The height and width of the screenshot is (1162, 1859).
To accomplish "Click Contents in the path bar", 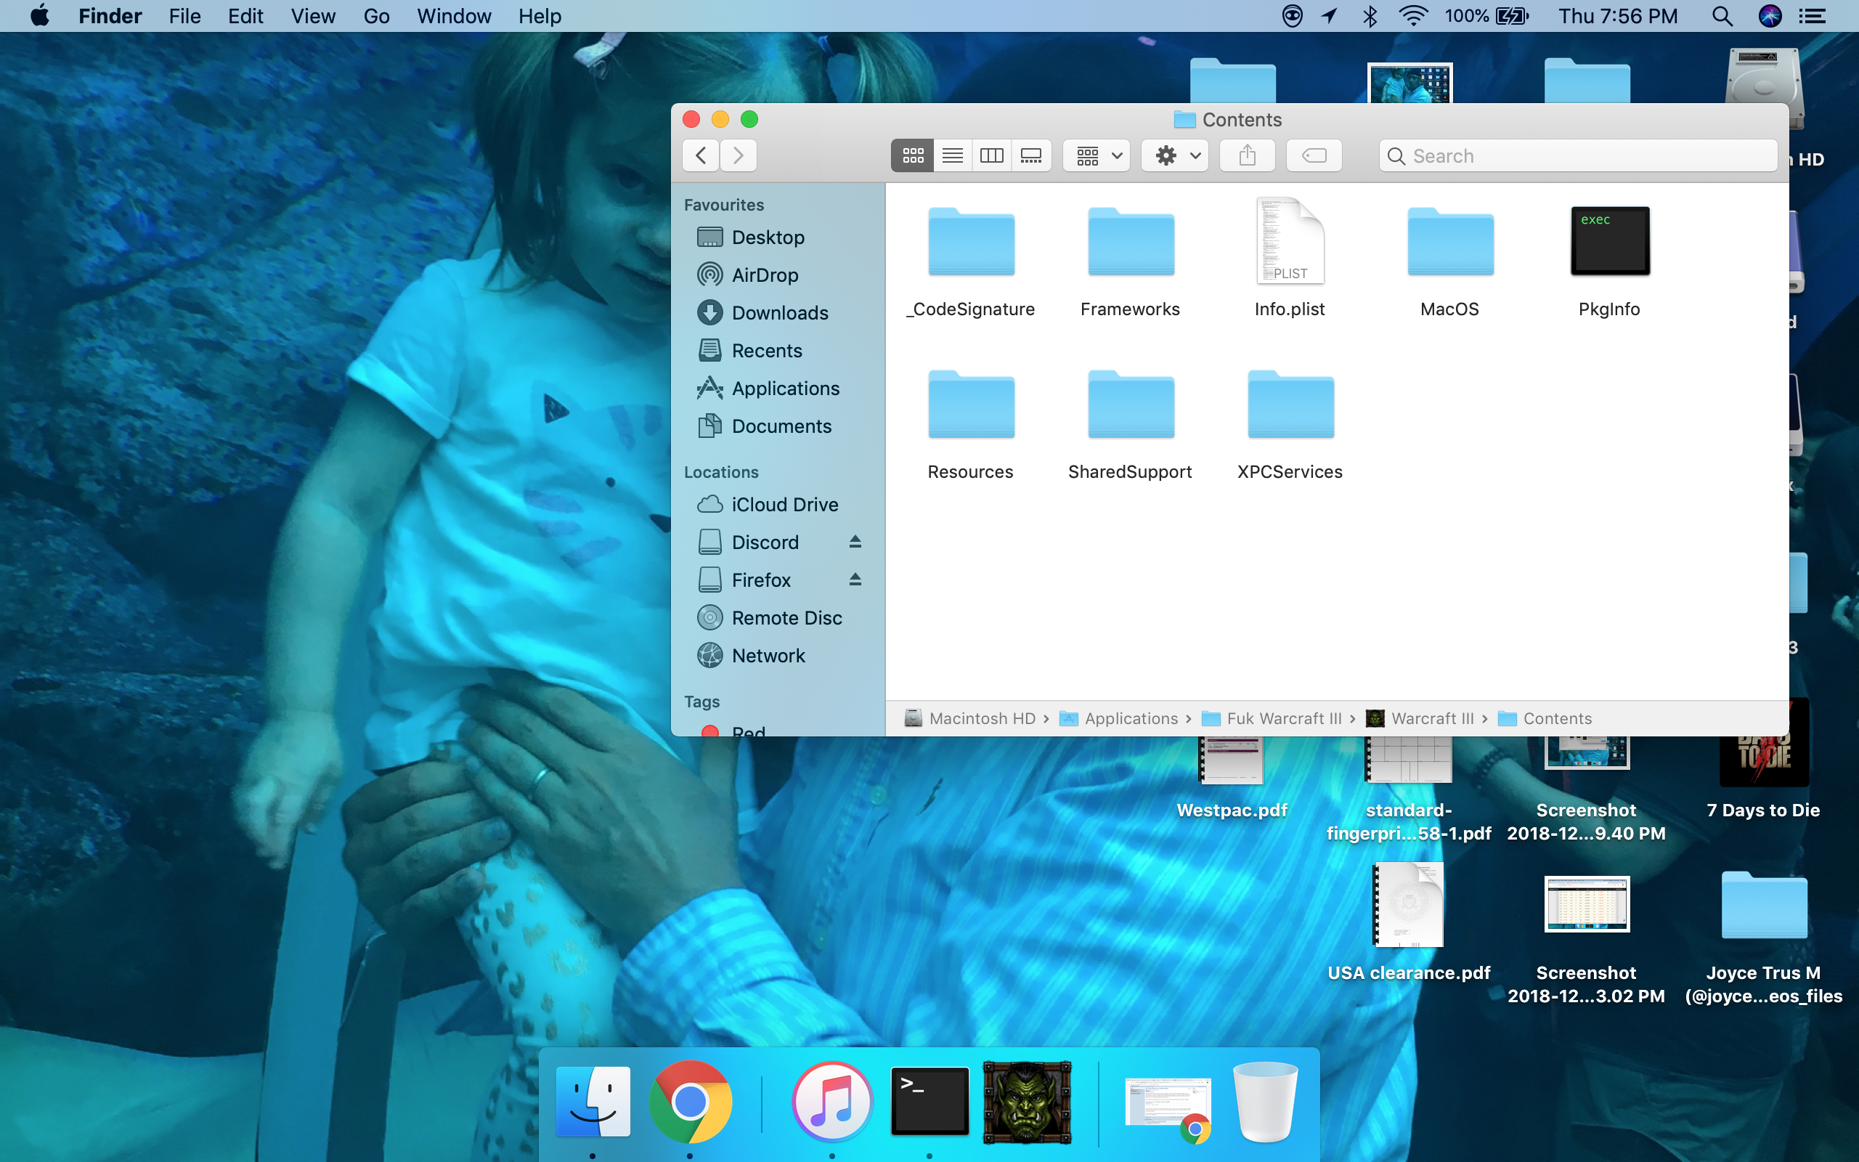I will [x=1545, y=718].
